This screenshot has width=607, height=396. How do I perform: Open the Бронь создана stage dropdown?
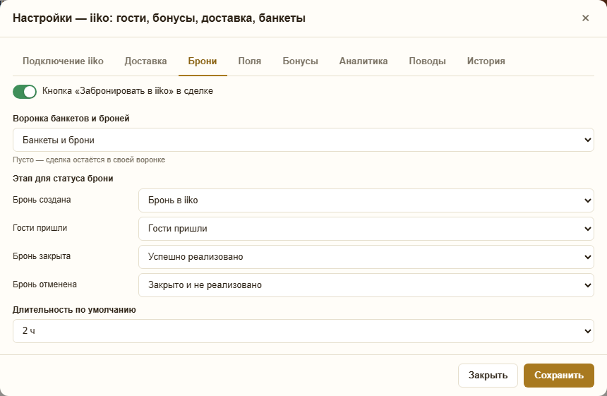(366, 200)
